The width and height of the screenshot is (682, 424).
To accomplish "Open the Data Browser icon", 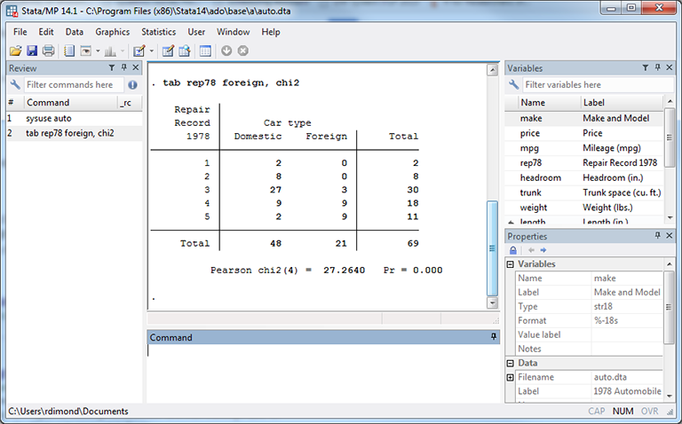I will (185, 51).
